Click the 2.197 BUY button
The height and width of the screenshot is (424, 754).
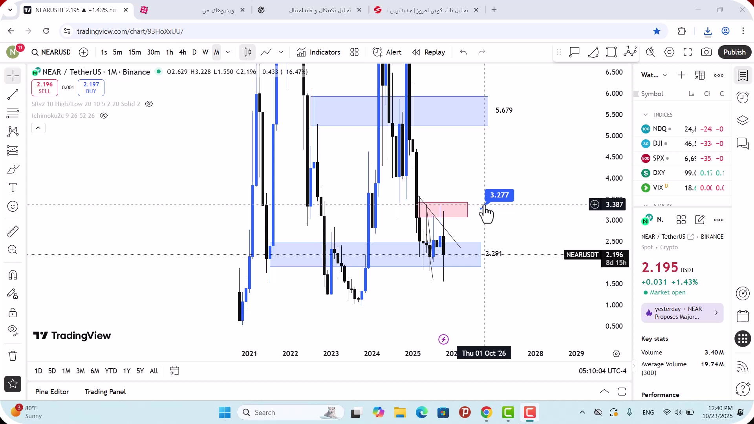click(x=91, y=88)
